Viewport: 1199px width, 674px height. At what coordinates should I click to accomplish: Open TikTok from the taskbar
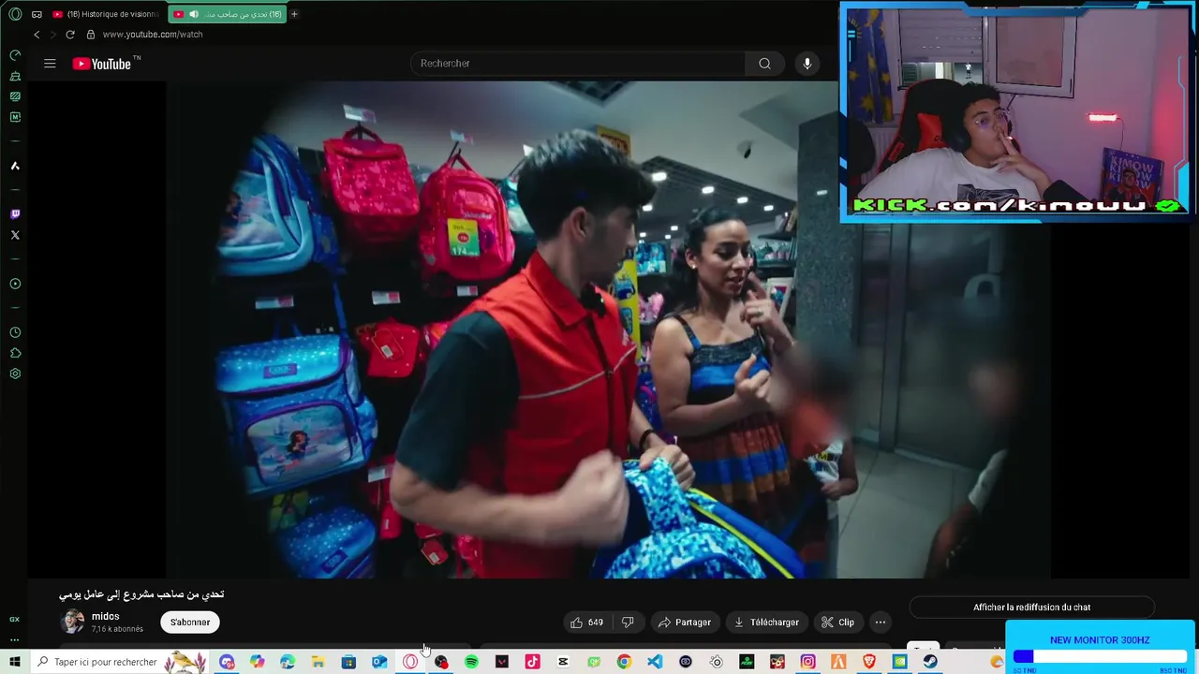532,662
